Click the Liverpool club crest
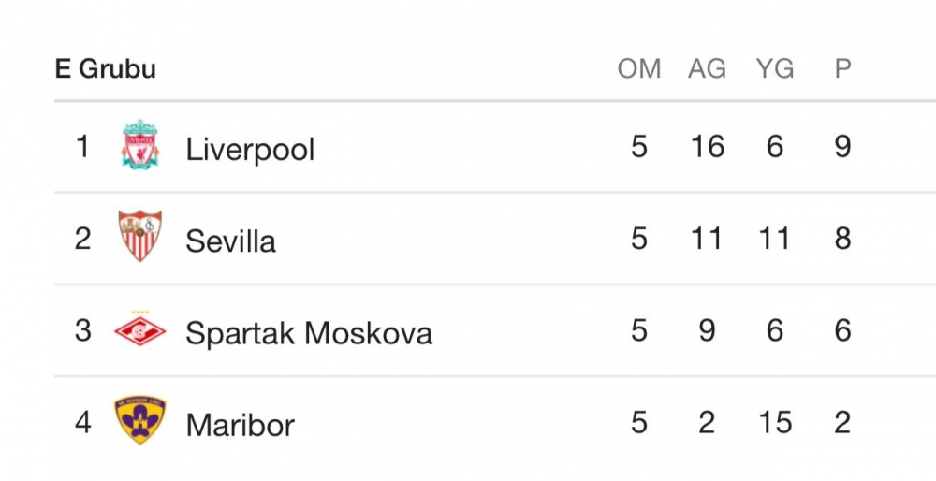The image size is (936, 481). [x=140, y=145]
